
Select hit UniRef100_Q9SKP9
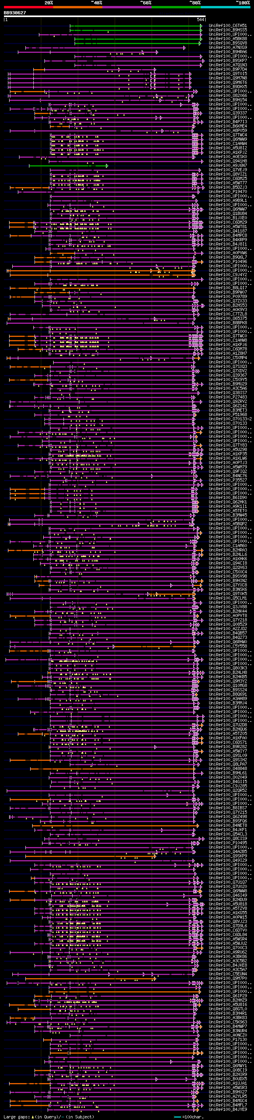coord(228,856)
